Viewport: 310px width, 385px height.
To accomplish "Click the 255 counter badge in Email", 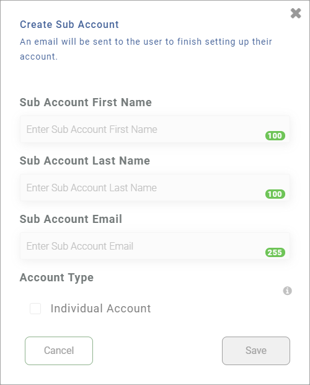I will coord(275,252).
